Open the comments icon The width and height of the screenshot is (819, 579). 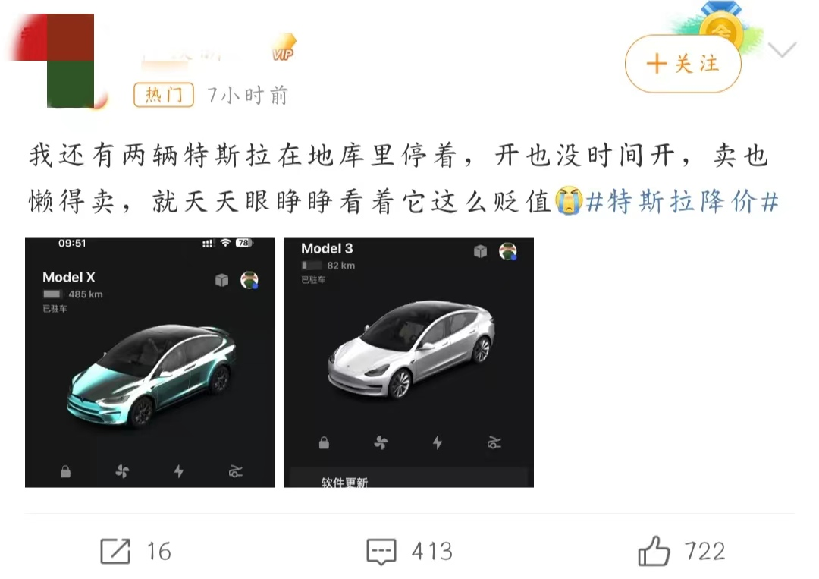point(381,552)
